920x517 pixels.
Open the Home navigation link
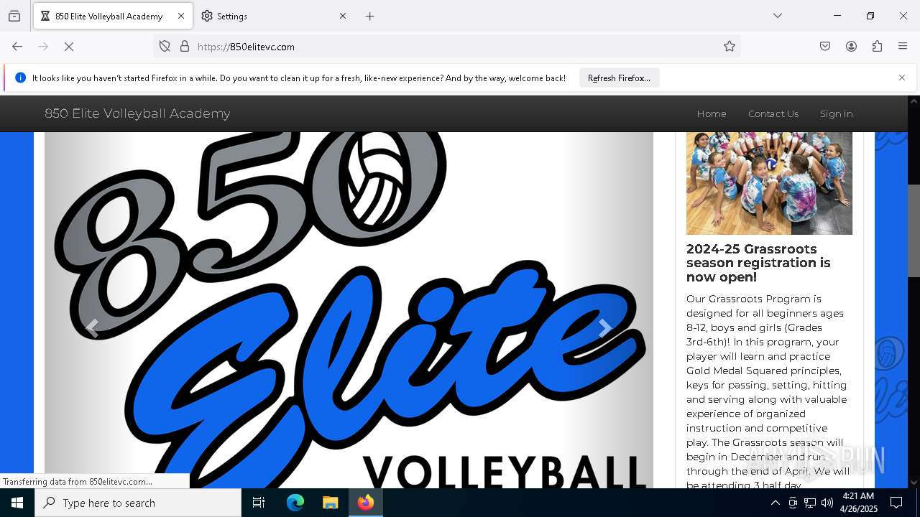tap(712, 113)
